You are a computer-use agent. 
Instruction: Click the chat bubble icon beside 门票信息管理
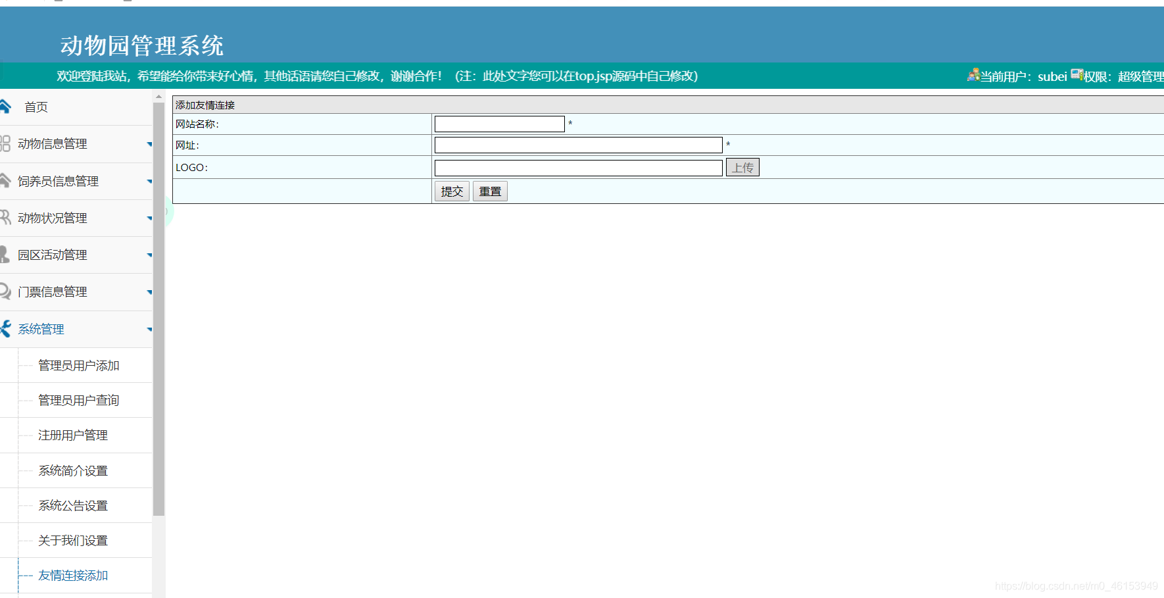coord(5,291)
